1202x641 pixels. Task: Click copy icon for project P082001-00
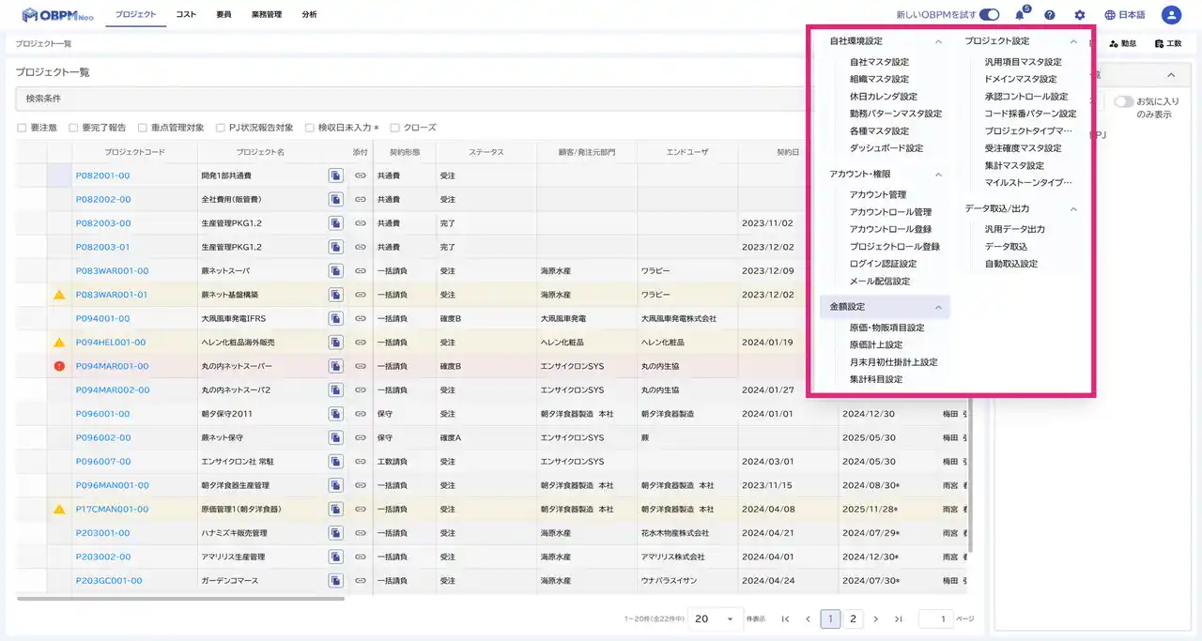[335, 176]
